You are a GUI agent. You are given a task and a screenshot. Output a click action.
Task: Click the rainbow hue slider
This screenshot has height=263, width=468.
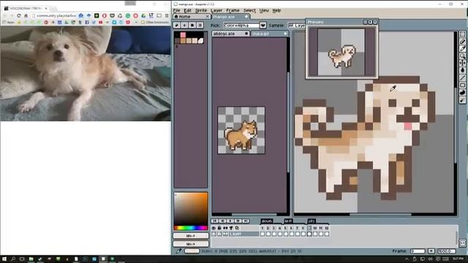point(191,228)
